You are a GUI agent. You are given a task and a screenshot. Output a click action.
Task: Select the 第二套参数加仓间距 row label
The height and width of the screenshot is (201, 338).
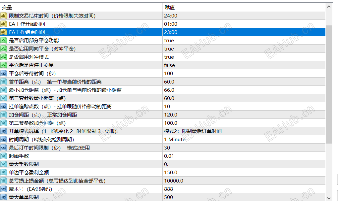click(37, 123)
